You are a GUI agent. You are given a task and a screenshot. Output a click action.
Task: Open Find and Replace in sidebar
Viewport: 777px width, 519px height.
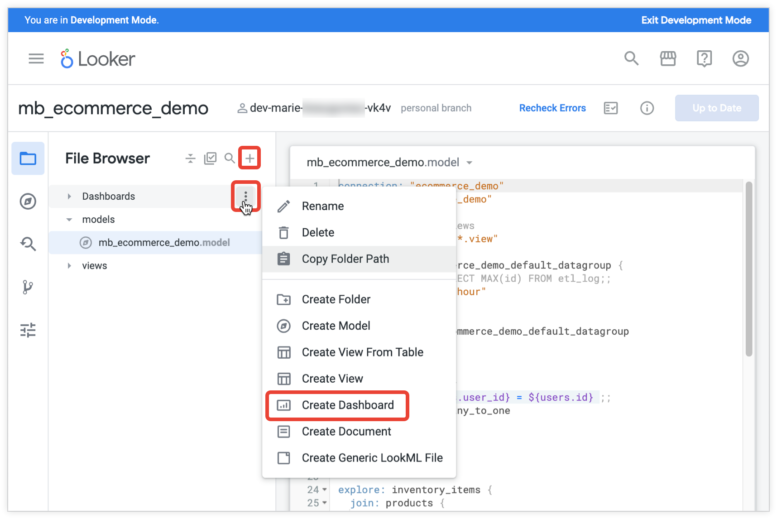(x=28, y=244)
